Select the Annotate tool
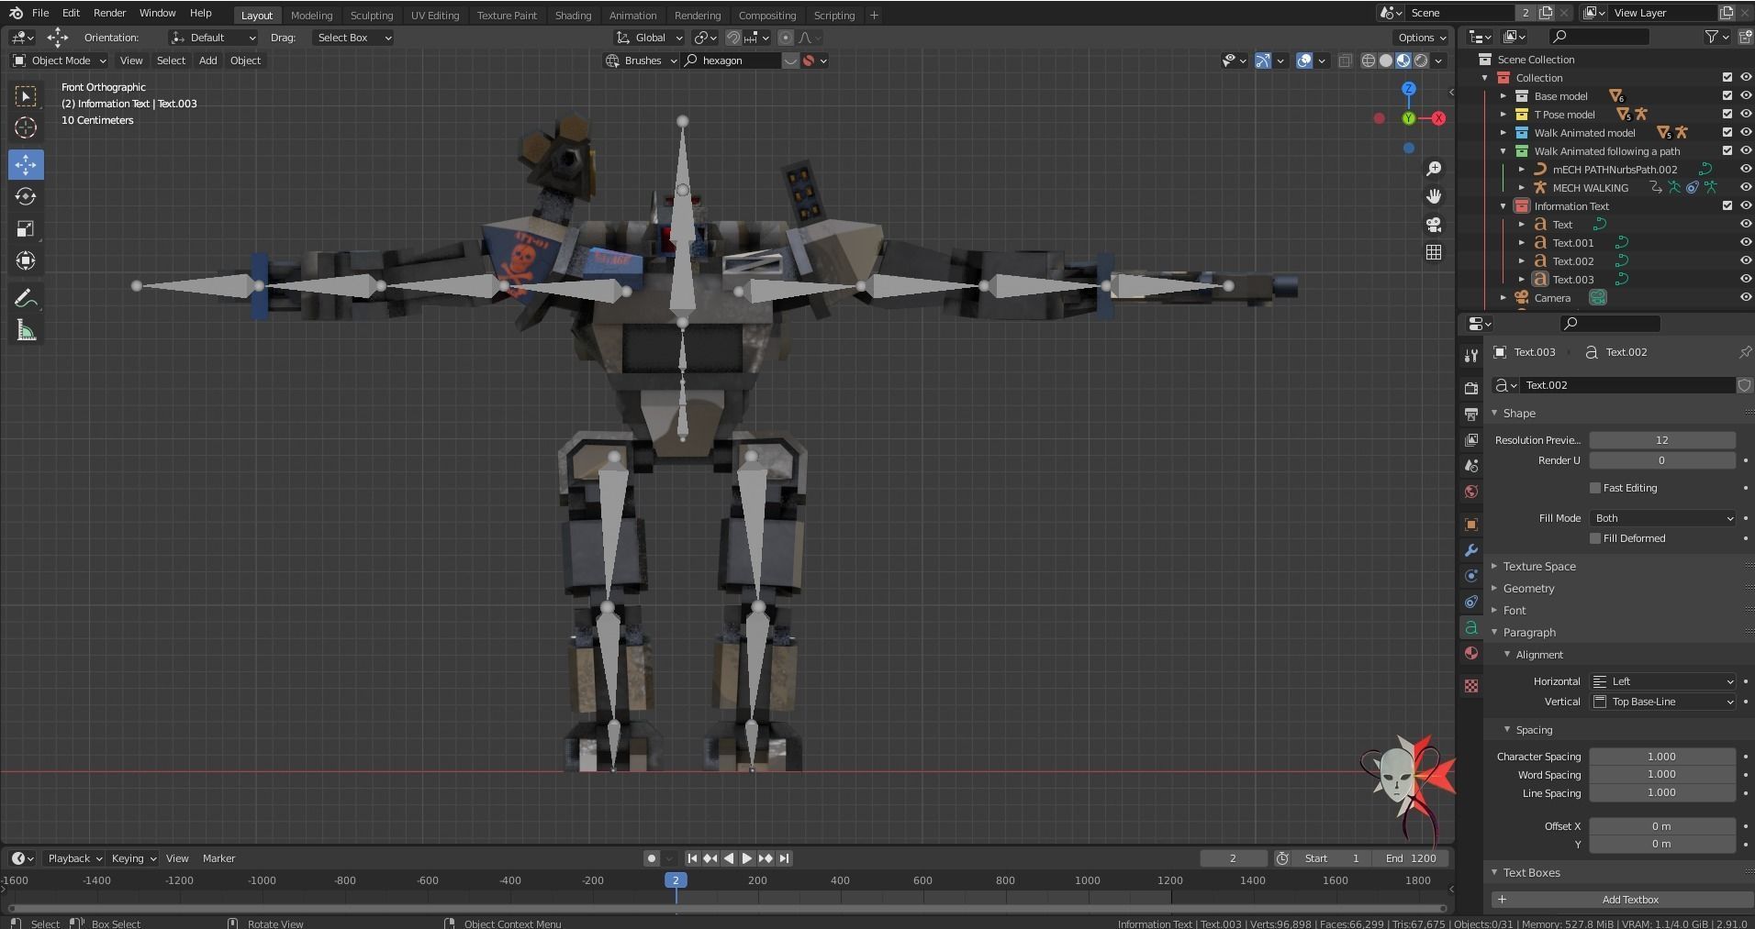This screenshot has width=1755, height=929. click(x=26, y=297)
